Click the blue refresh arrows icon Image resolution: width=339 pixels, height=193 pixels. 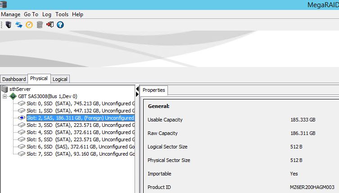19,25
